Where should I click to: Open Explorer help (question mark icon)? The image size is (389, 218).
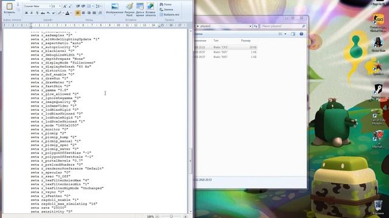click(x=301, y=34)
